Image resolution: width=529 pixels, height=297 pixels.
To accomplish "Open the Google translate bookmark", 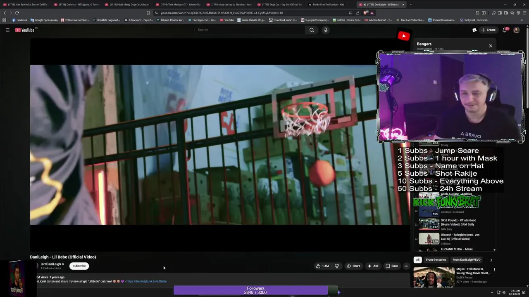I will [44, 20].
